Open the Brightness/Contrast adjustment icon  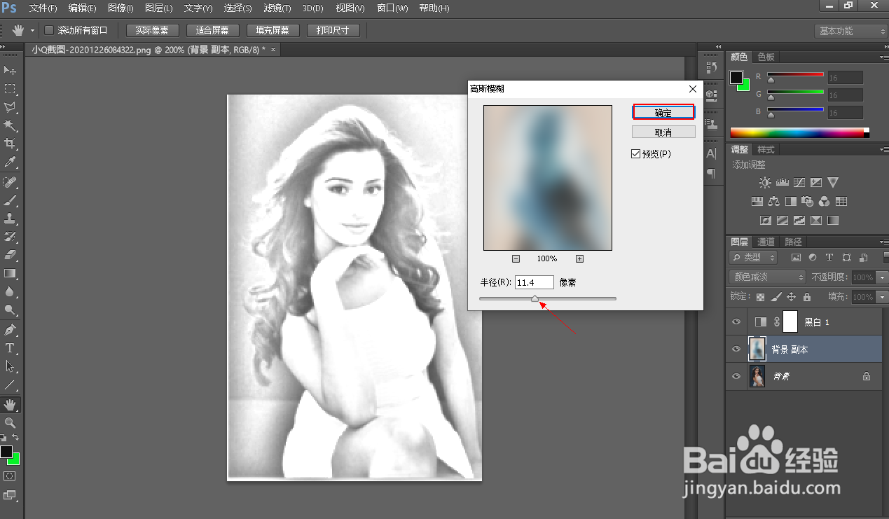tap(765, 182)
